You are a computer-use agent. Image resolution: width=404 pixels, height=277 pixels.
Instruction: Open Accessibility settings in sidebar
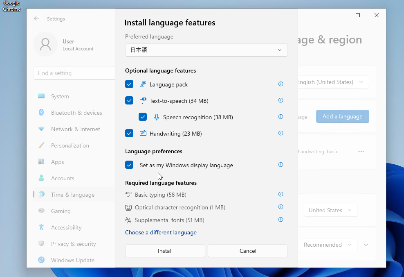click(x=66, y=227)
